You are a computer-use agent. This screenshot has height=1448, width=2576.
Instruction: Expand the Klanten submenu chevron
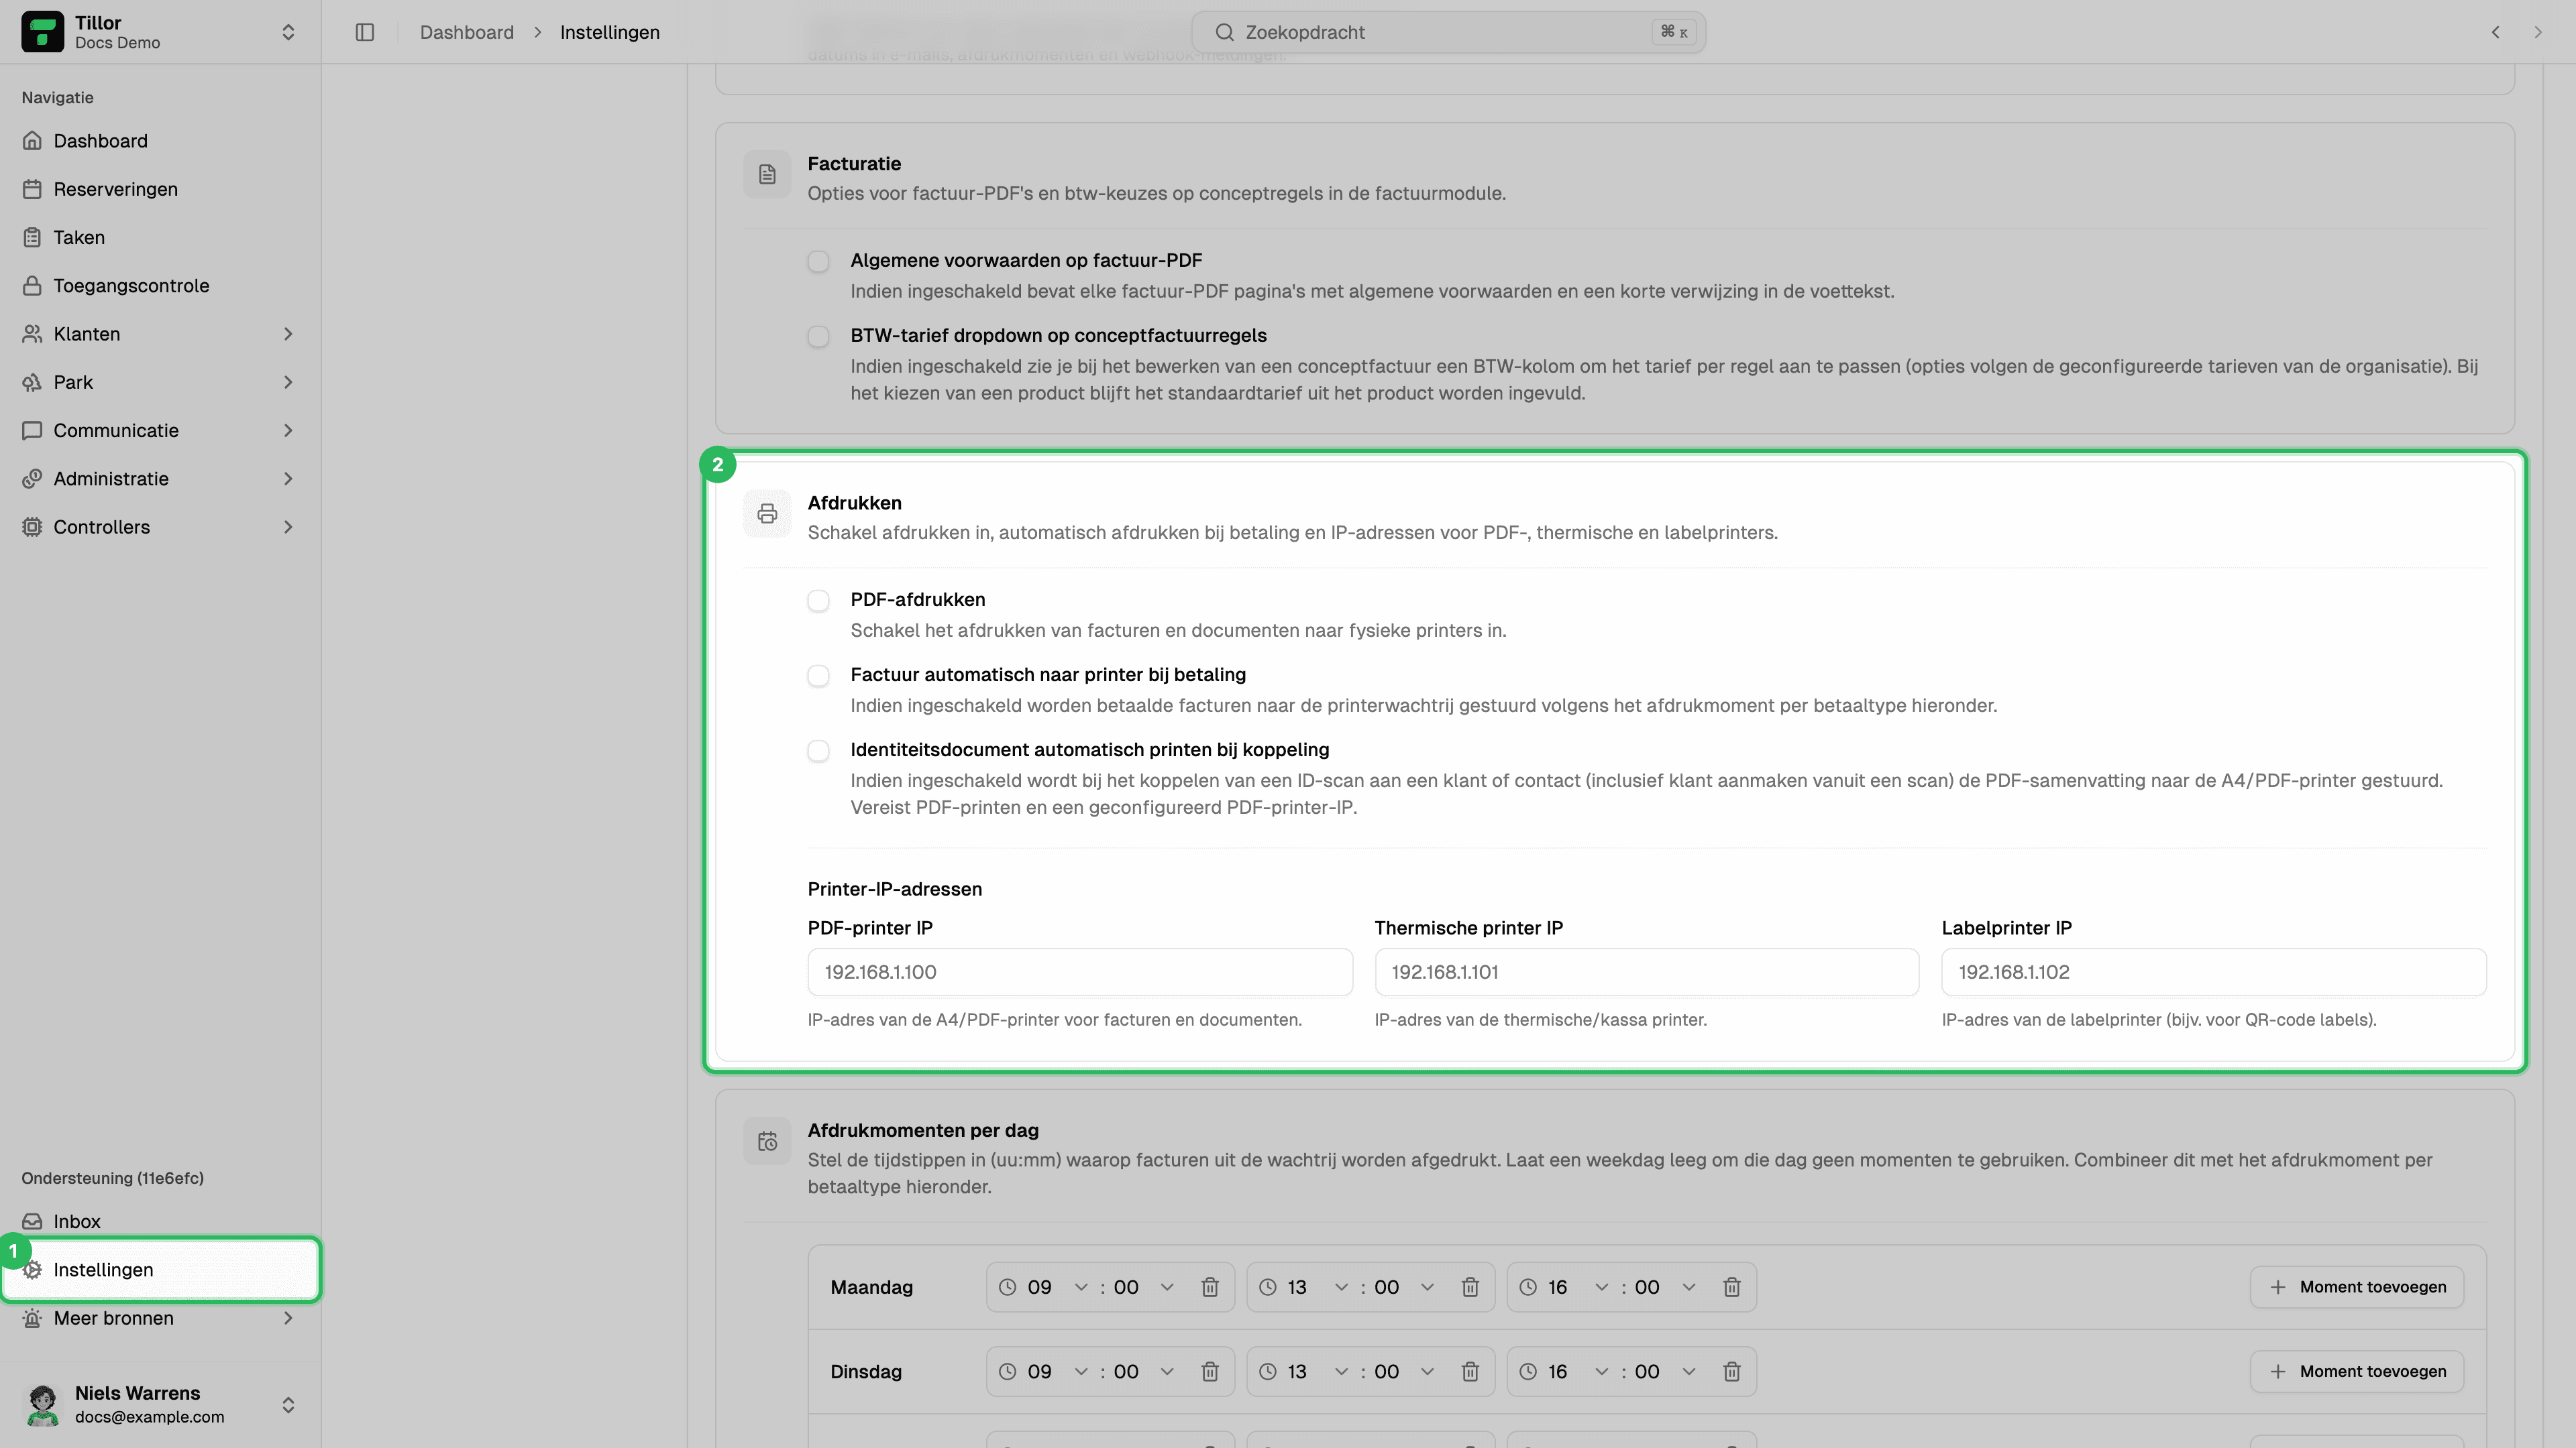[x=288, y=334]
